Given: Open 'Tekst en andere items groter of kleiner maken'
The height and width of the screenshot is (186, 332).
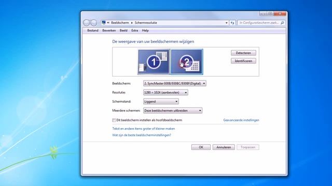Looking at the screenshot, I should coord(144,129).
